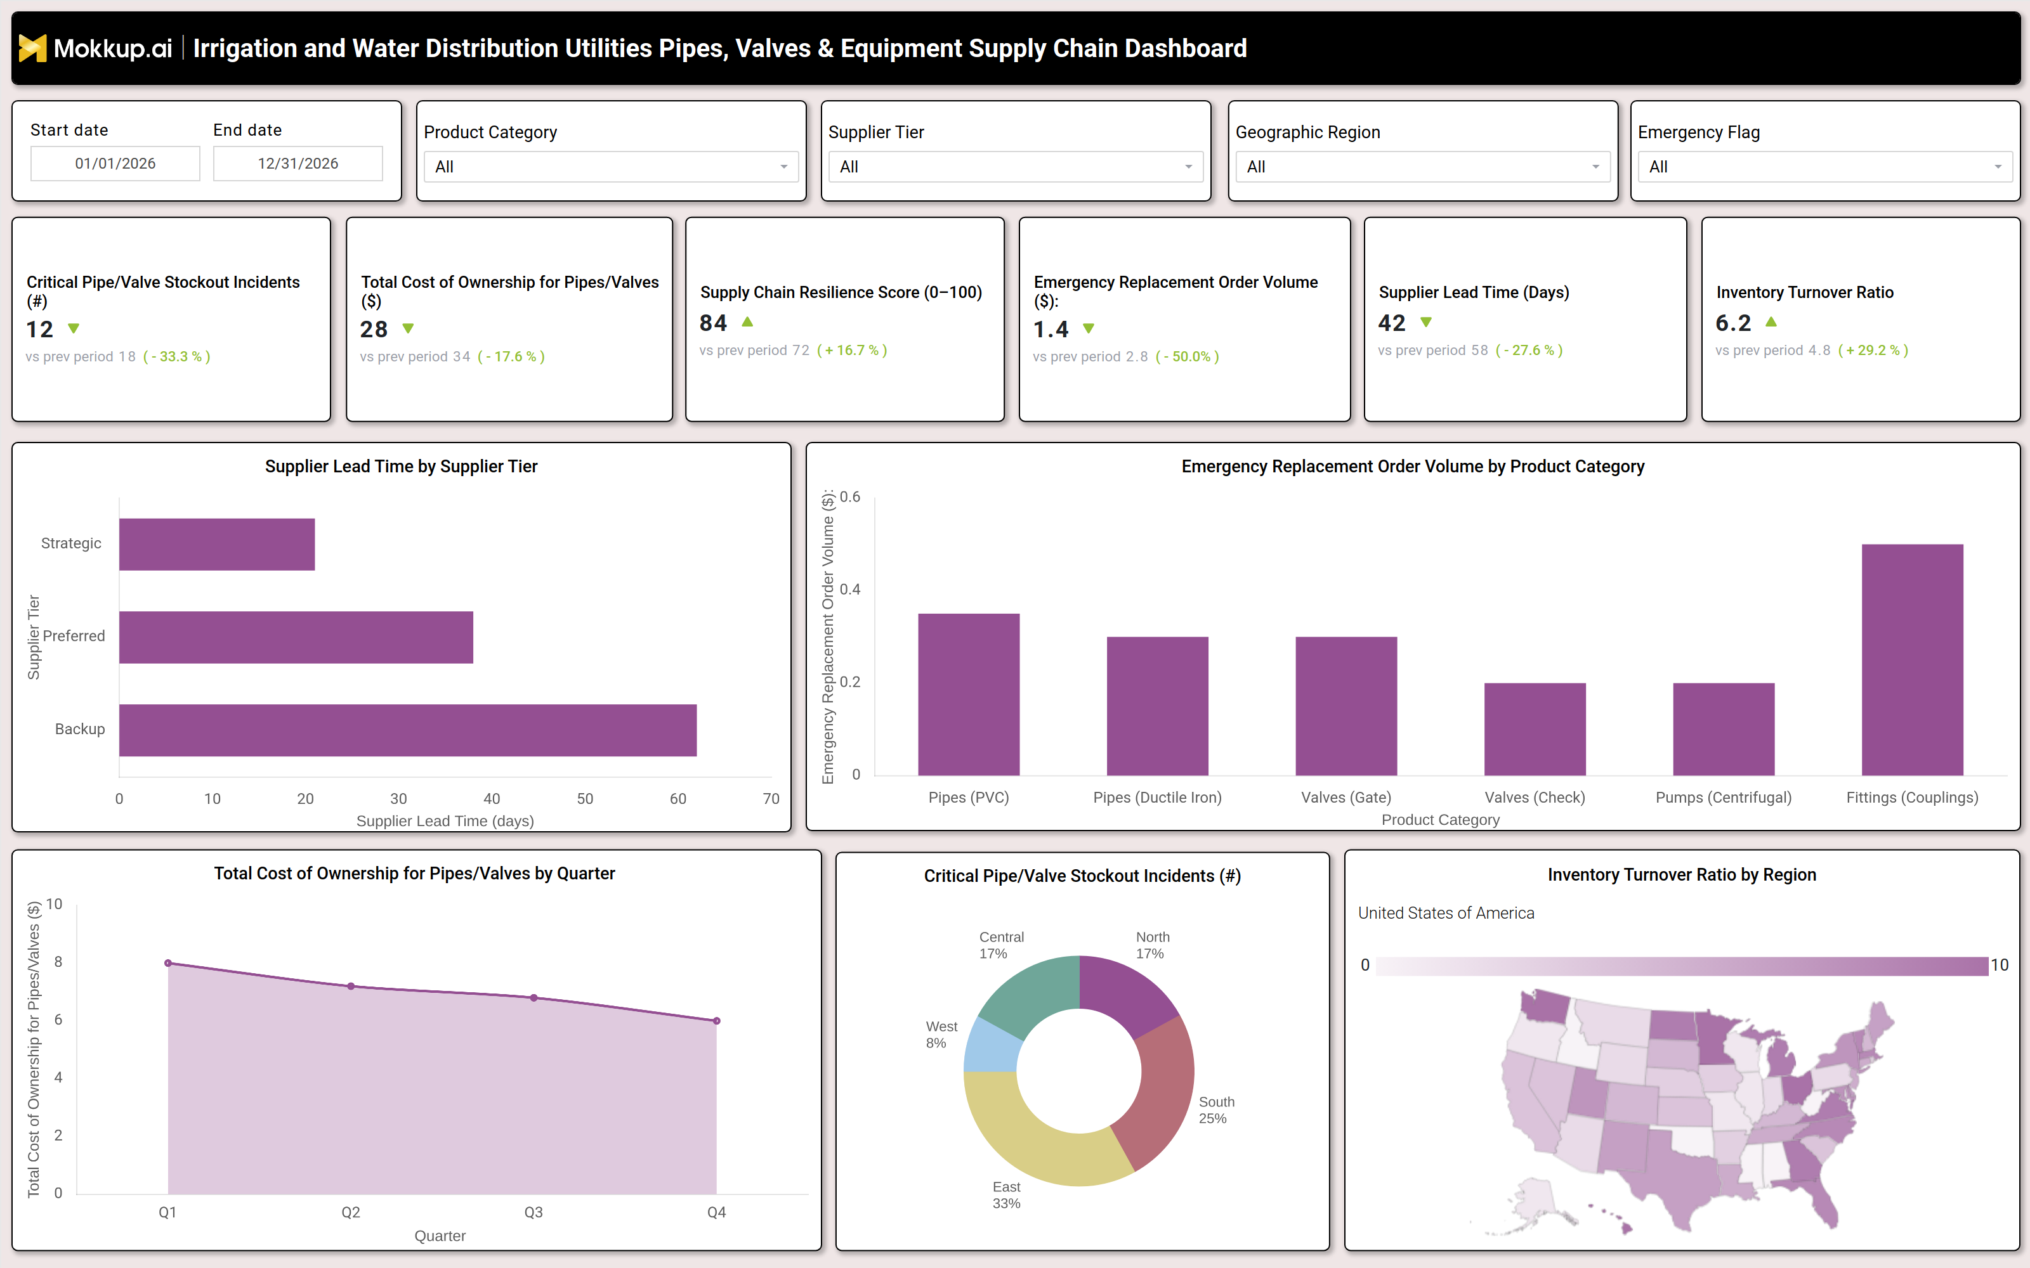Click the Q4 data point on cost line
2030x1268 pixels.
coord(716,1021)
